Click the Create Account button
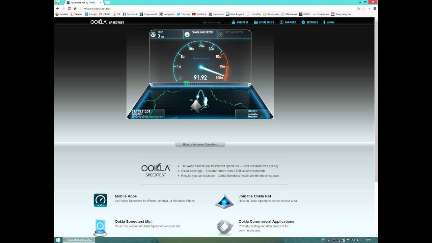The height and width of the screenshot is (243, 432). pos(211,22)
